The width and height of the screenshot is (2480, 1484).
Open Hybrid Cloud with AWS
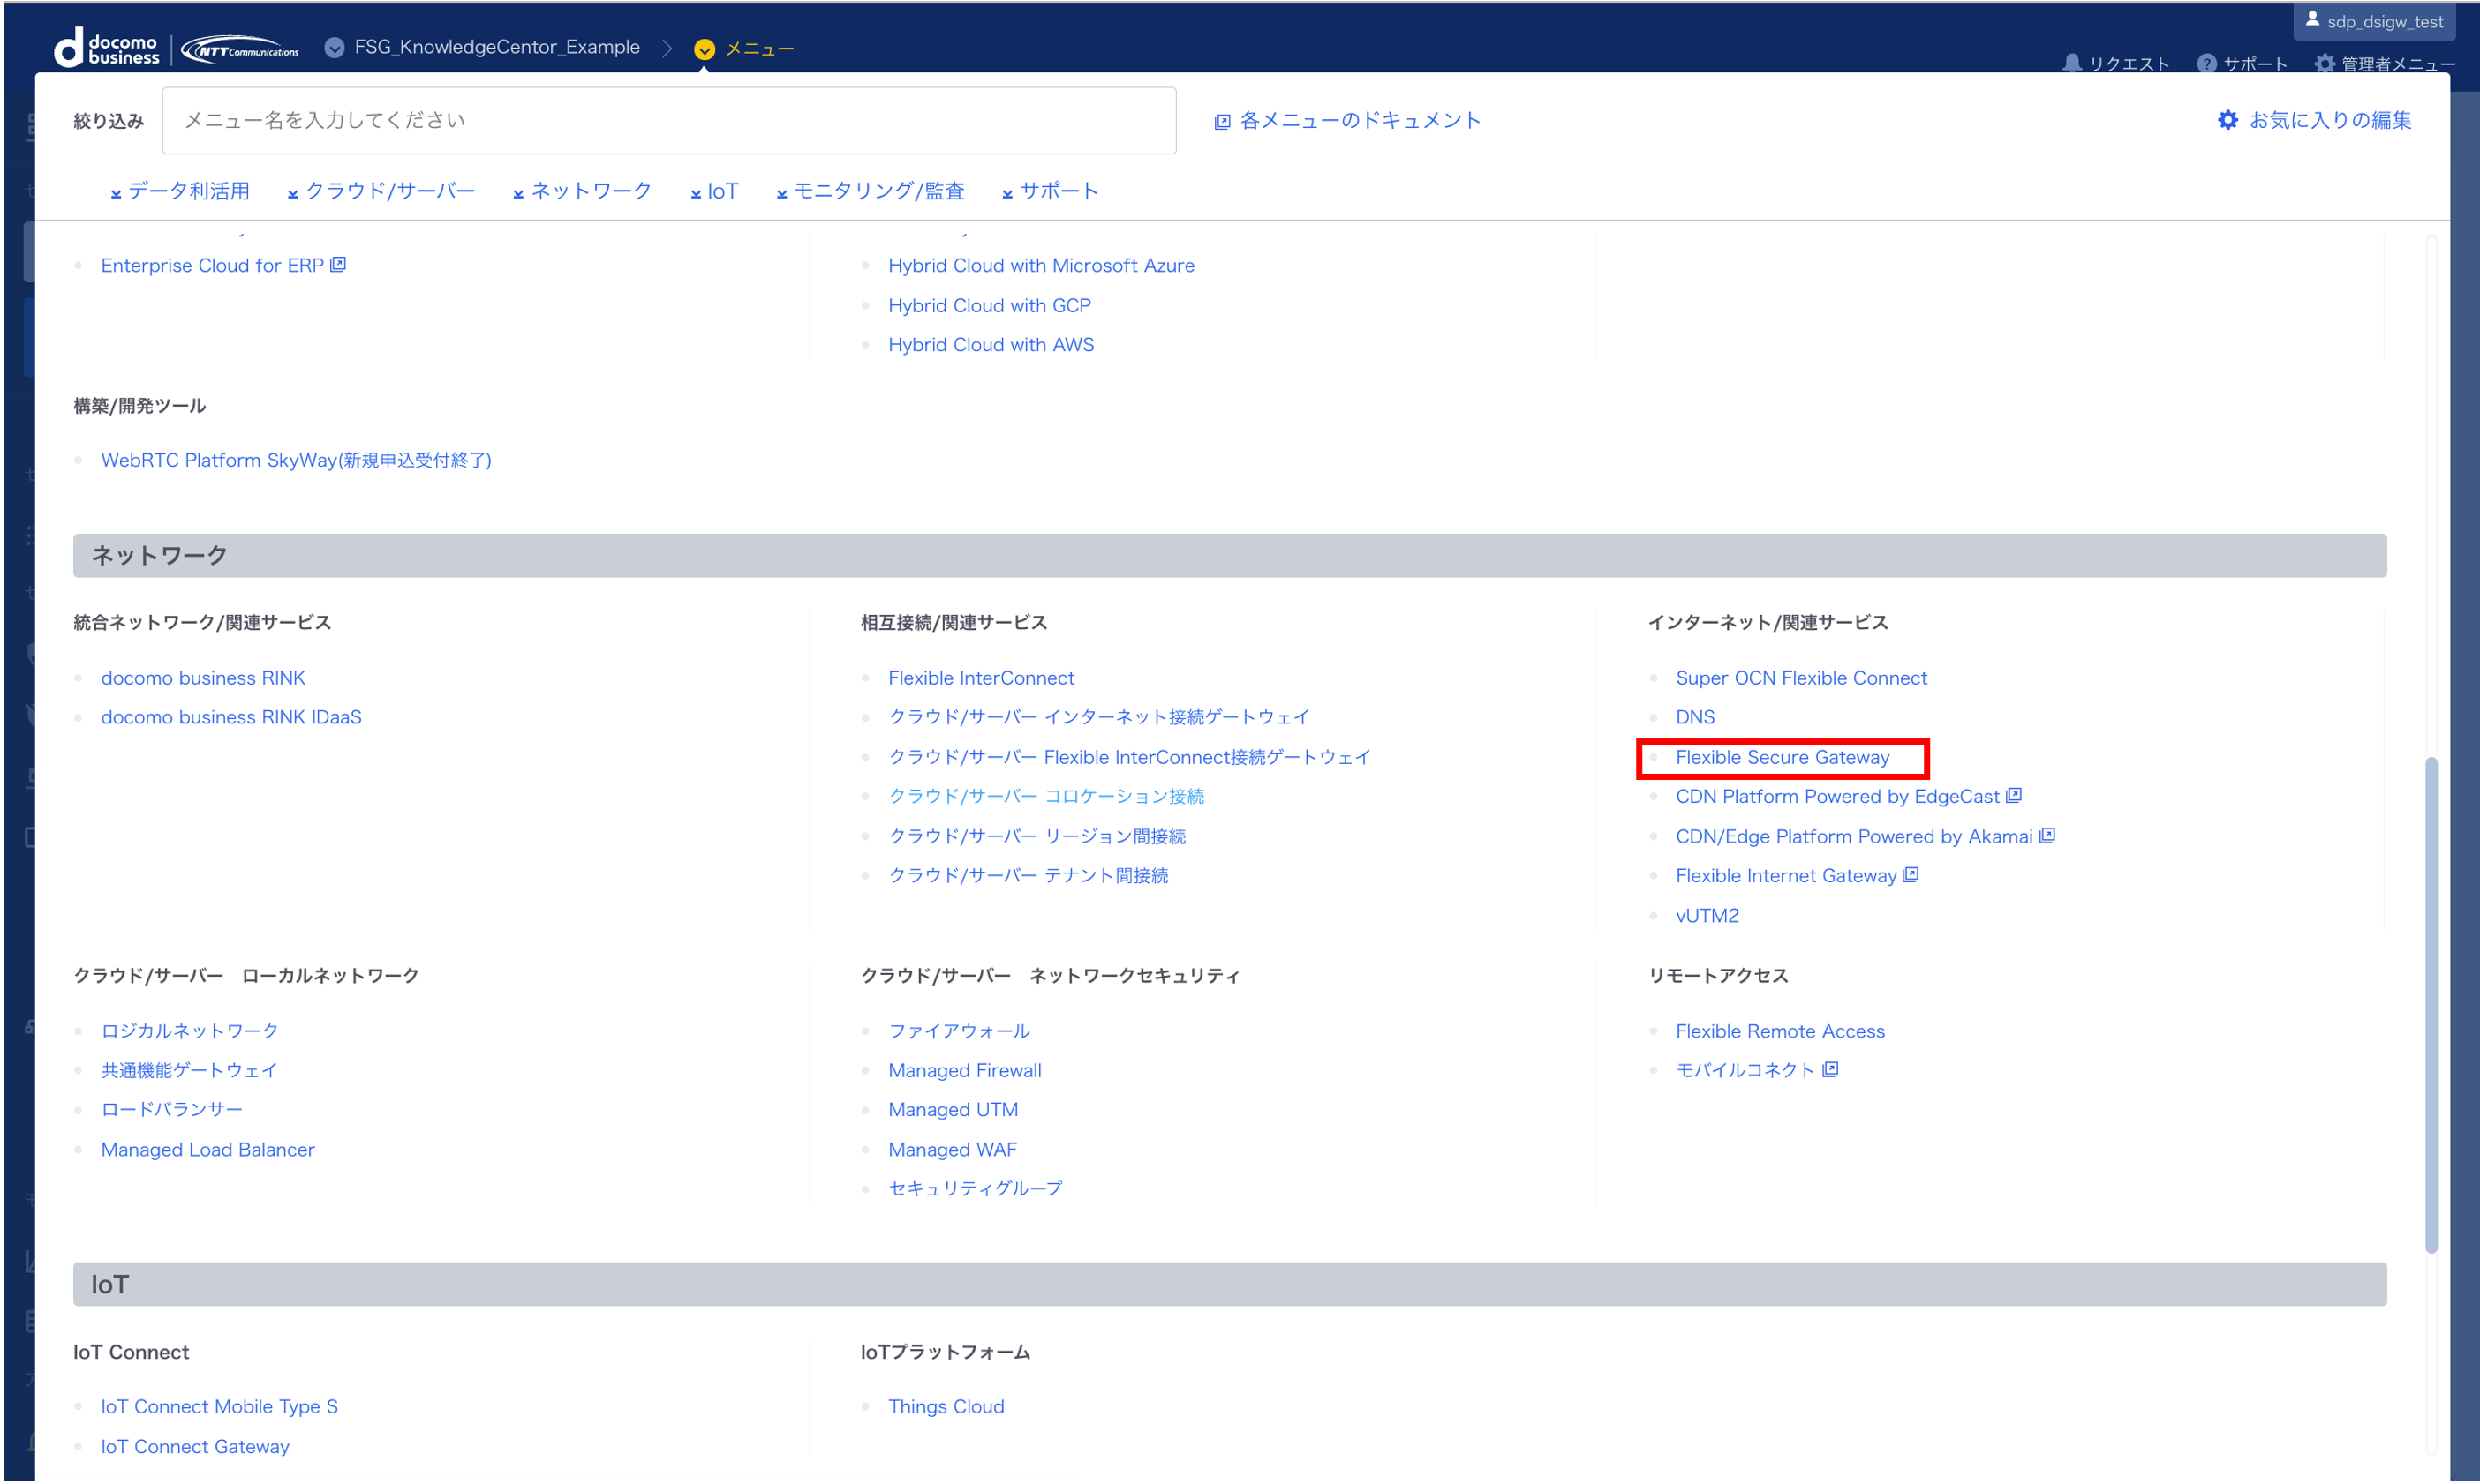[991, 344]
